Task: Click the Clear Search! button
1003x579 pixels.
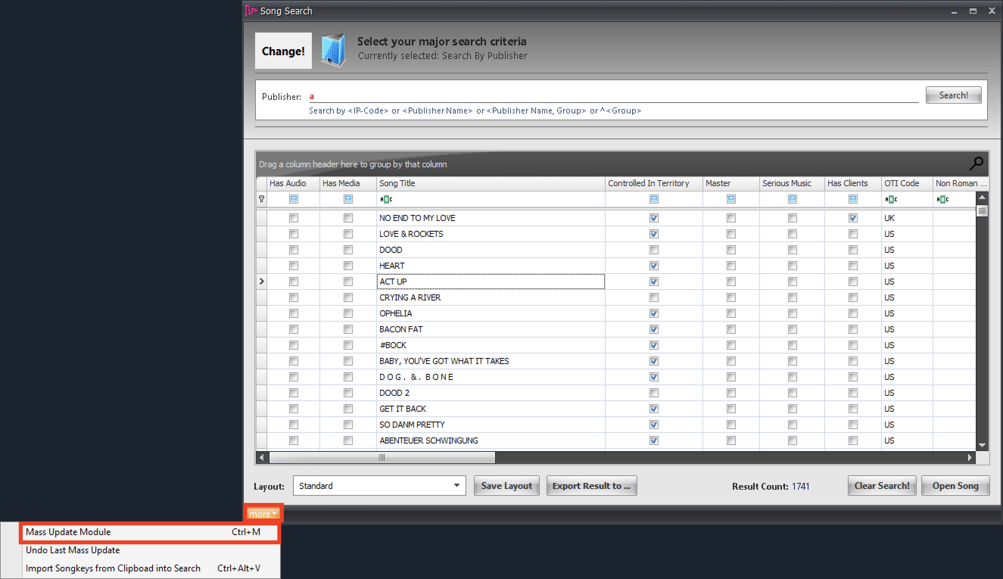Action: (881, 486)
